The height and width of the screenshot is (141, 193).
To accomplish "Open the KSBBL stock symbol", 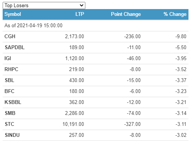I will pos(13,102).
